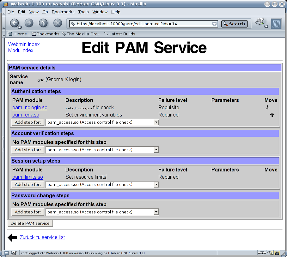Open the View menu
This screenshot has width=287, height=257.
[x=34, y=12]
